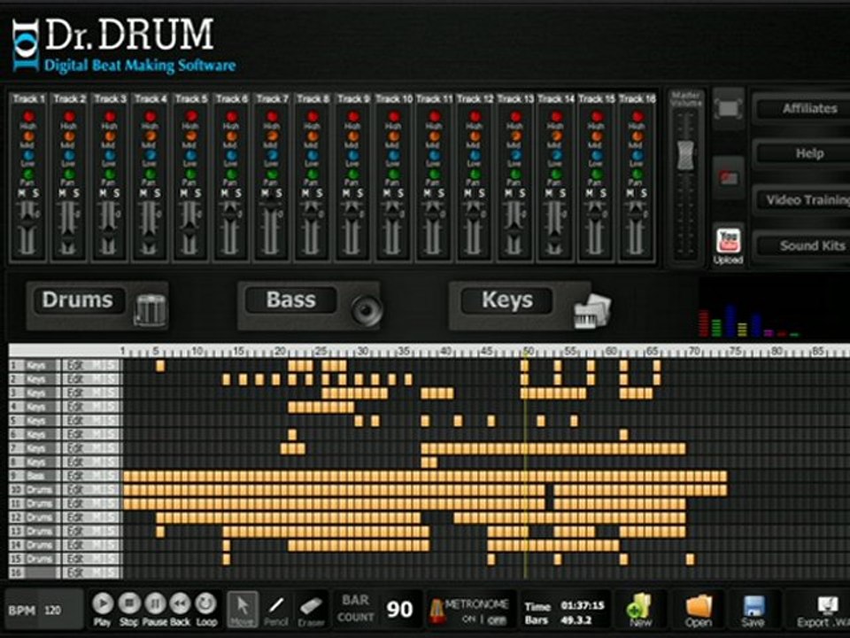The image size is (850, 638).
Task: Click Edit on sequencer row 9 Bass
Action: point(74,476)
